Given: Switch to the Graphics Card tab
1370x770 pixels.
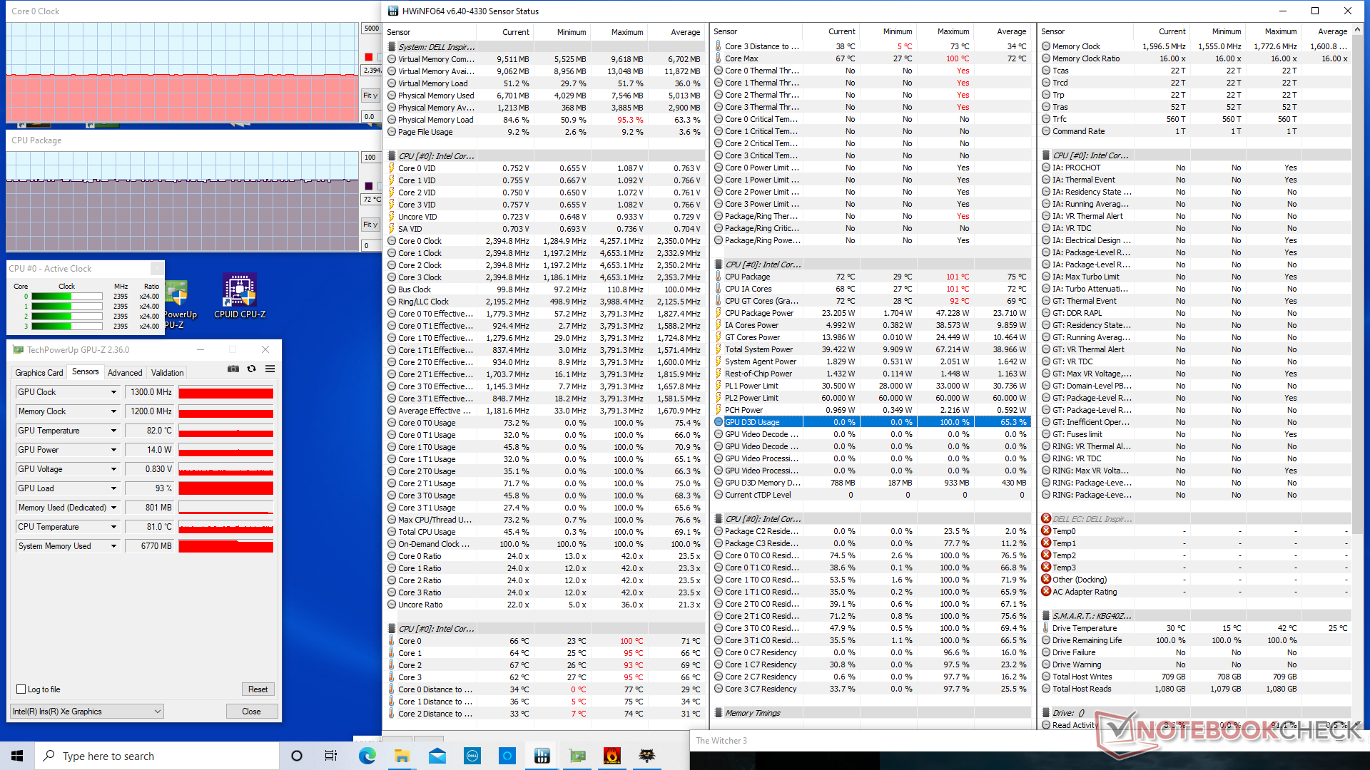Looking at the screenshot, I should pyautogui.click(x=39, y=372).
